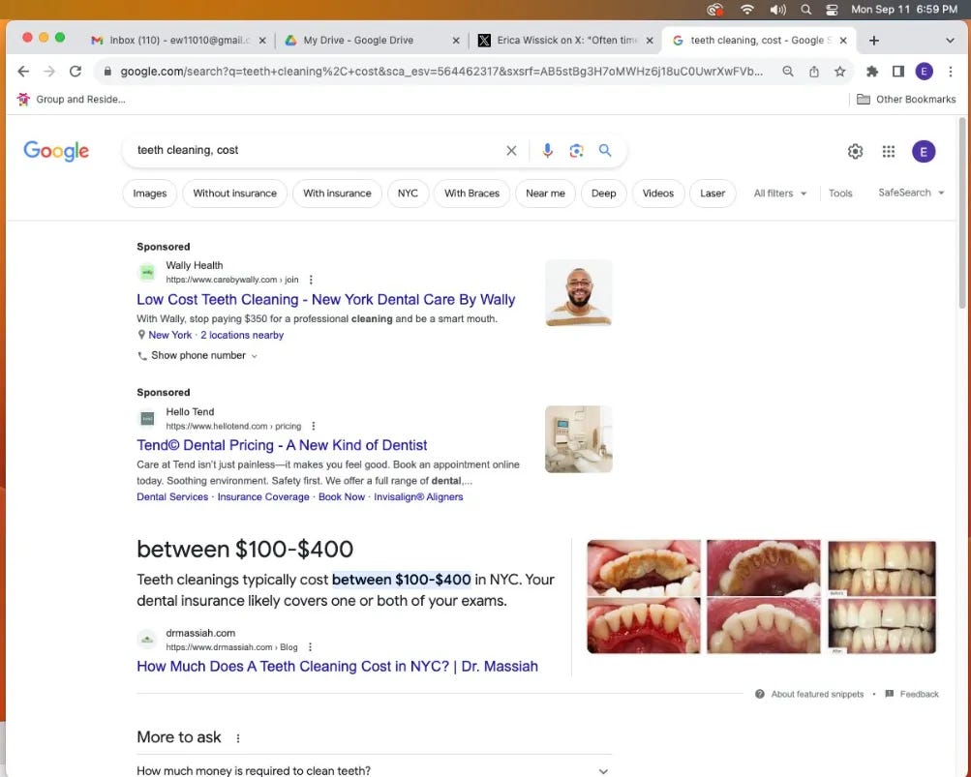Image resolution: width=971 pixels, height=777 pixels.
Task: Open options dots for drmassiah.com result
Action: click(x=310, y=647)
